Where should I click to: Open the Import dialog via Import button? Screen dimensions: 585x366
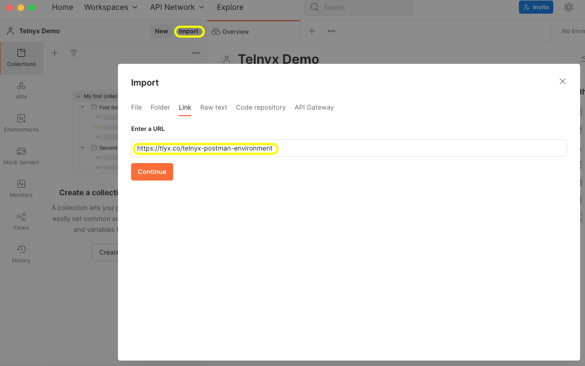coord(189,31)
